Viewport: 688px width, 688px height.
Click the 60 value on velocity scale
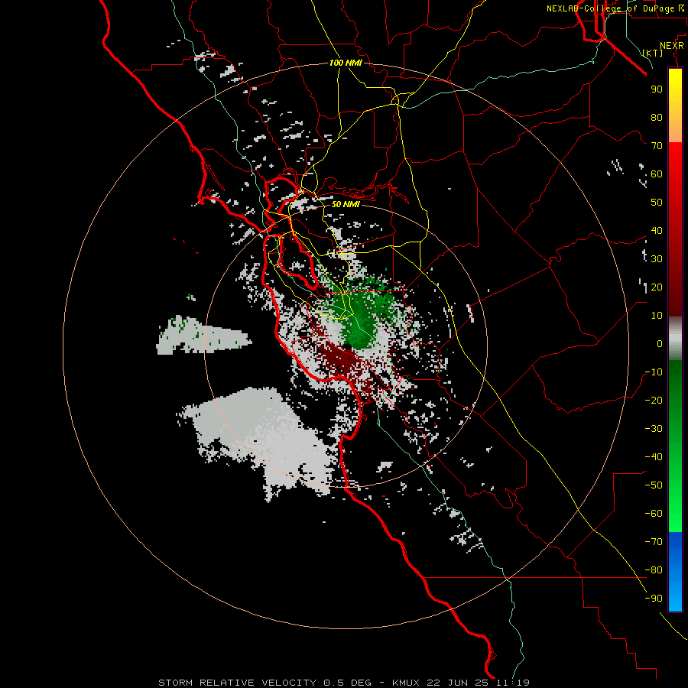click(x=657, y=174)
